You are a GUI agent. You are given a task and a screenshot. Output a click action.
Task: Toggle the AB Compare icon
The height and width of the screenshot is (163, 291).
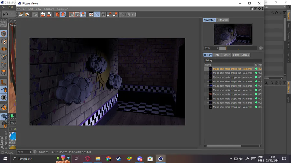click(91, 14)
